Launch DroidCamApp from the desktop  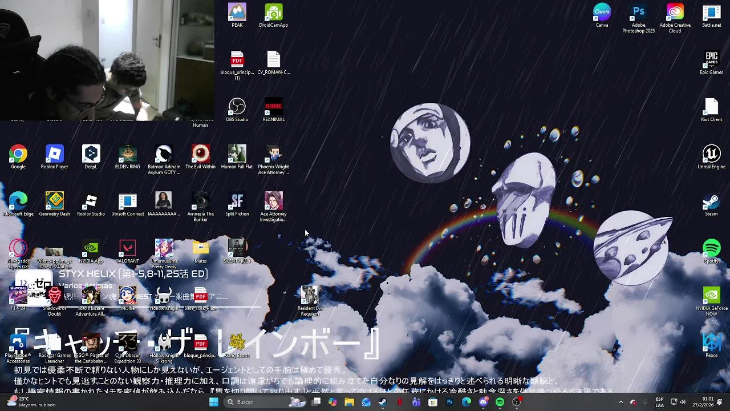(x=274, y=15)
